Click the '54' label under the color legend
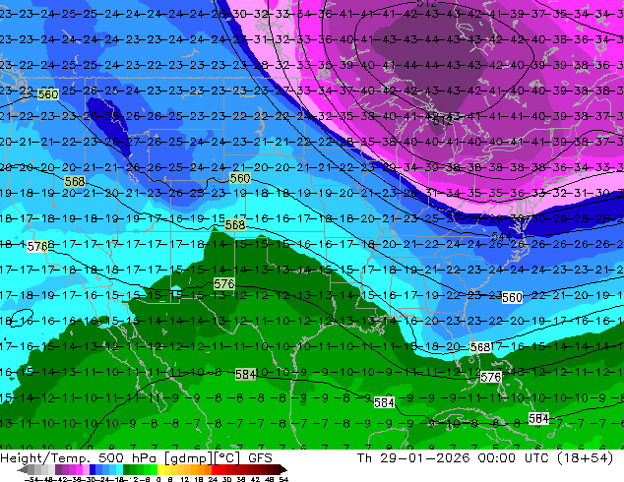Image resolution: width=624 pixels, height=482 pixels. [283, 479]
